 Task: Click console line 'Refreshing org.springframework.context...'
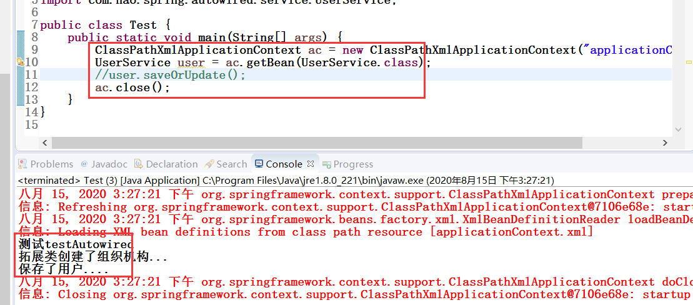pos(356,207)
